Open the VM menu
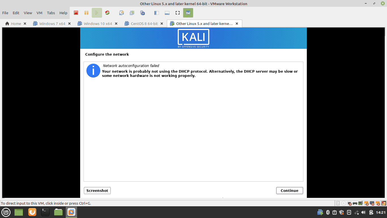Image resolution: width=387 pixels, height=218 pixels. pos(39,13)
